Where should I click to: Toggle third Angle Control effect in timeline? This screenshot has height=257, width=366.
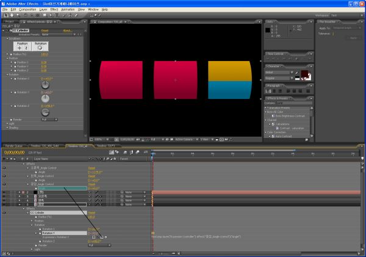(4, 184)
